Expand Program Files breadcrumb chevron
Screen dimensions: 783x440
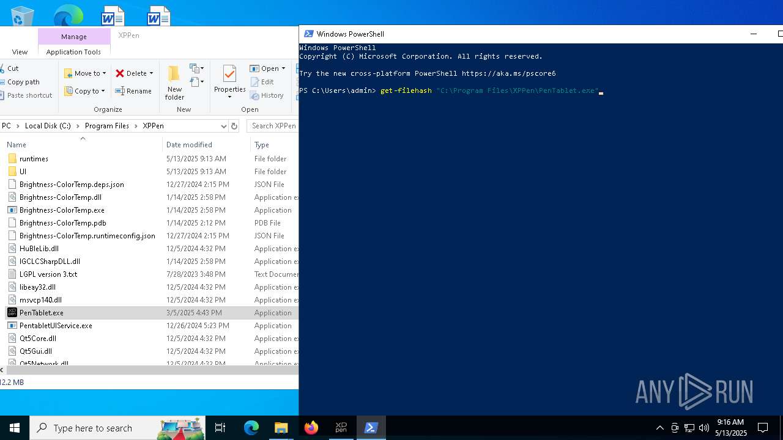tap(136, 126)
